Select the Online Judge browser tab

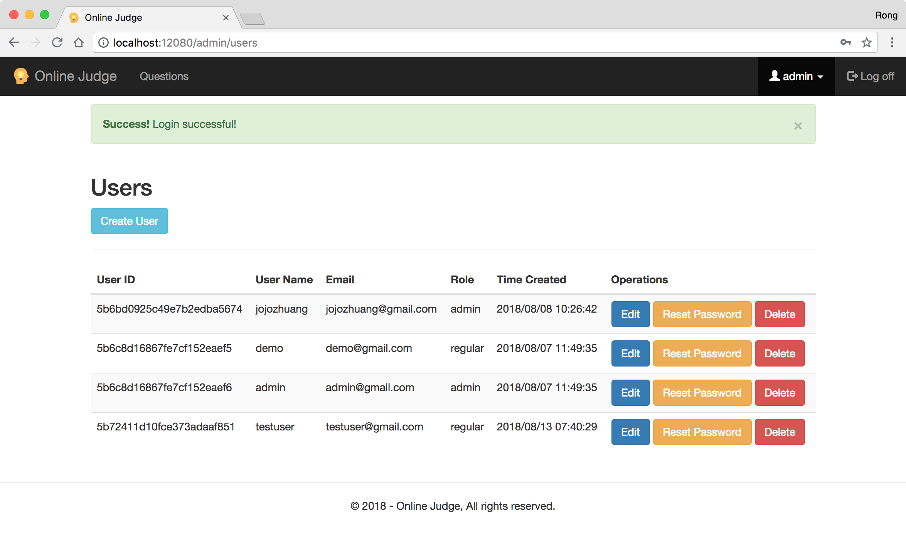click(148, 18)
